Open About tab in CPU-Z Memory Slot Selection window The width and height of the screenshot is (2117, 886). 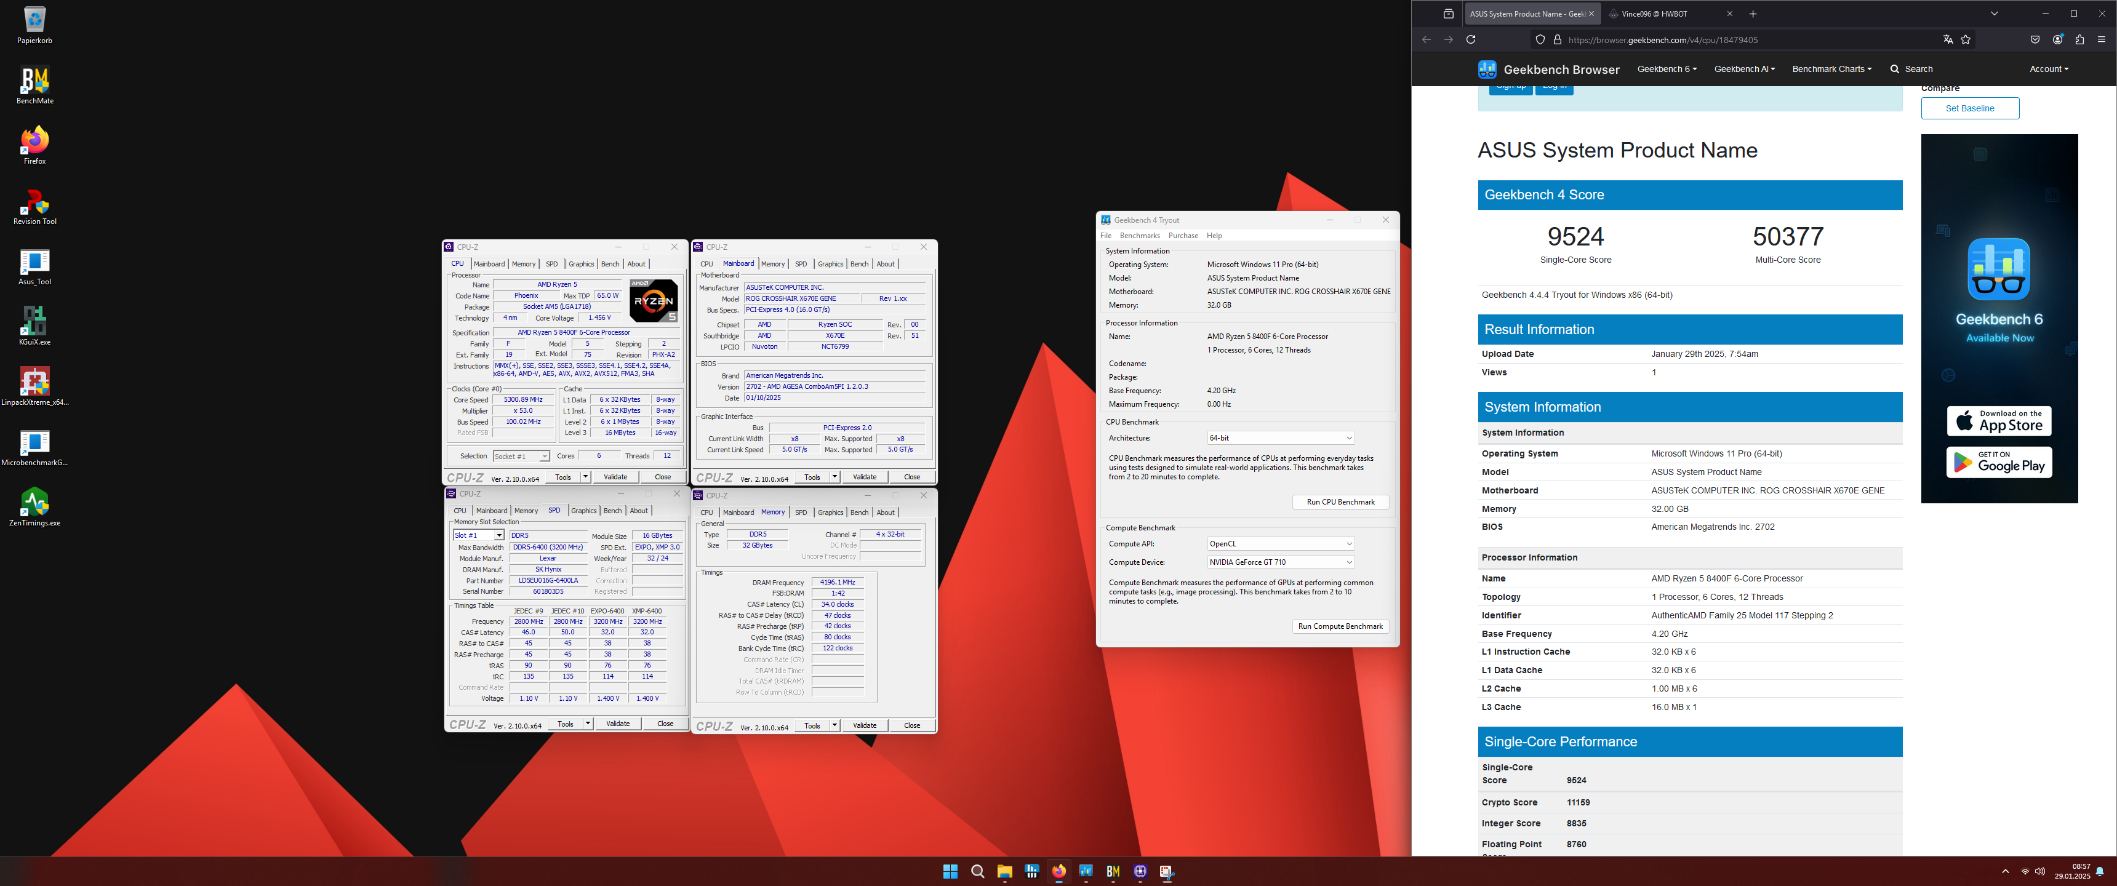639,511
